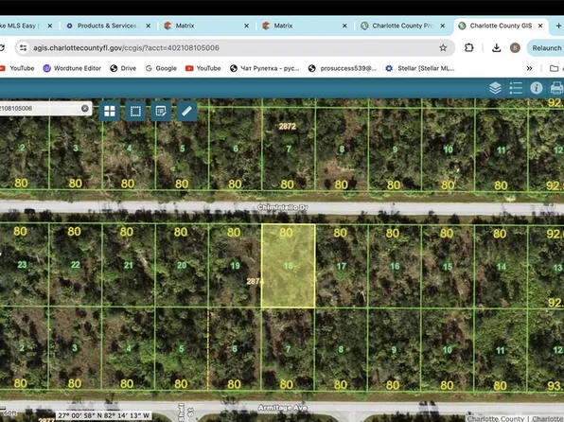Viewport: 564px width, 422px height.
Task: Activate the rectangle selection tool
Action: [x=135, y=111]
